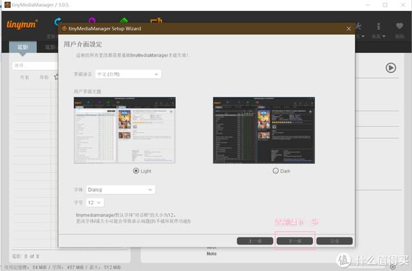Click the Finish wizard button

(335, 241)
